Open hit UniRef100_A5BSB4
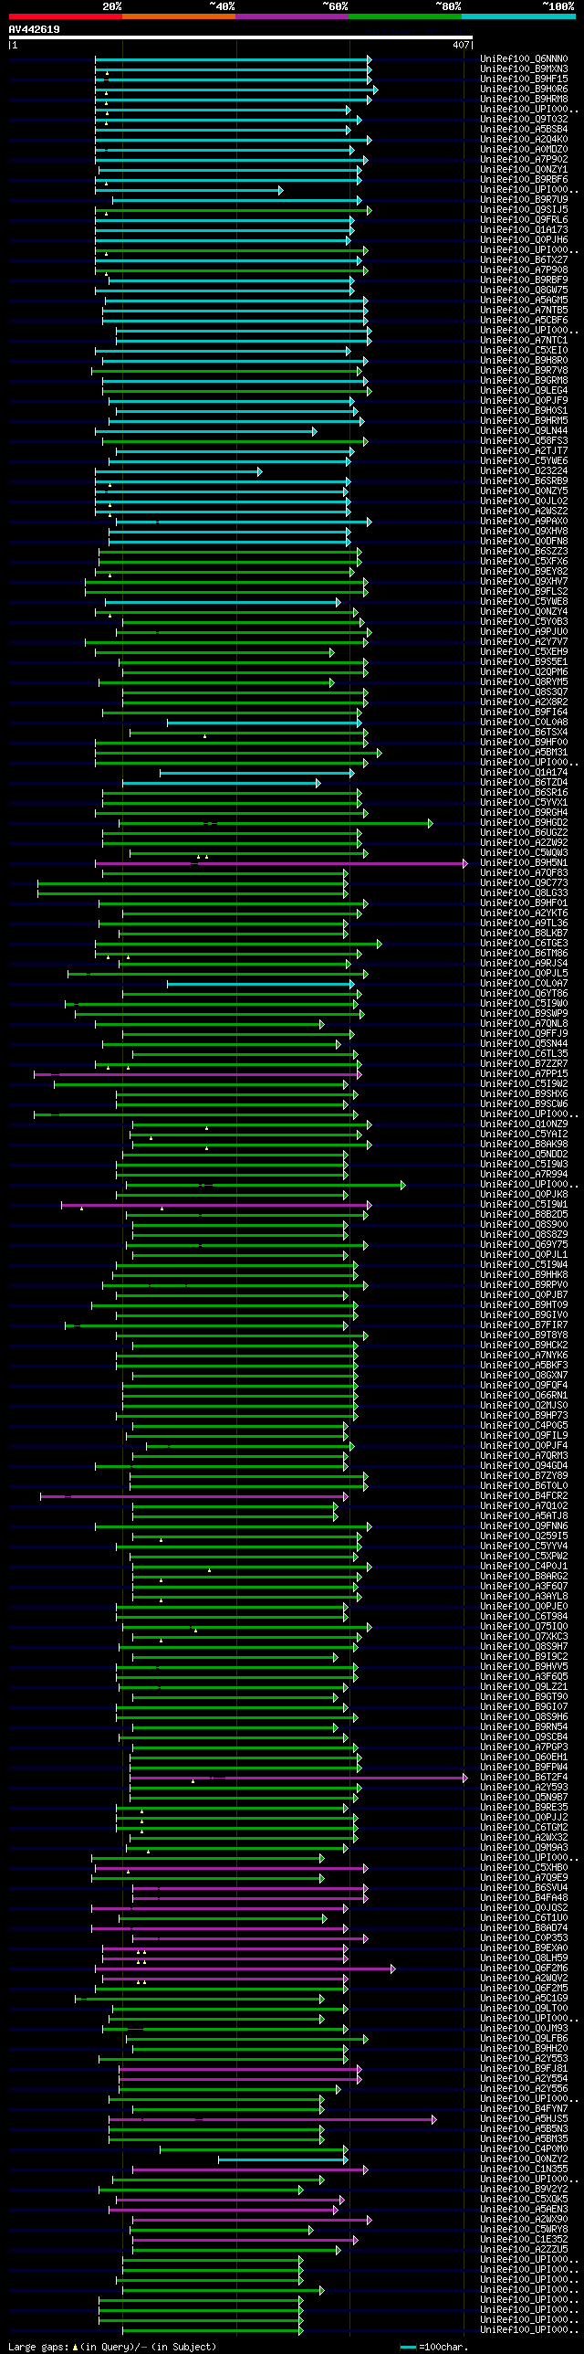This screenshot has height=2354, width=584. coord(524,130)
